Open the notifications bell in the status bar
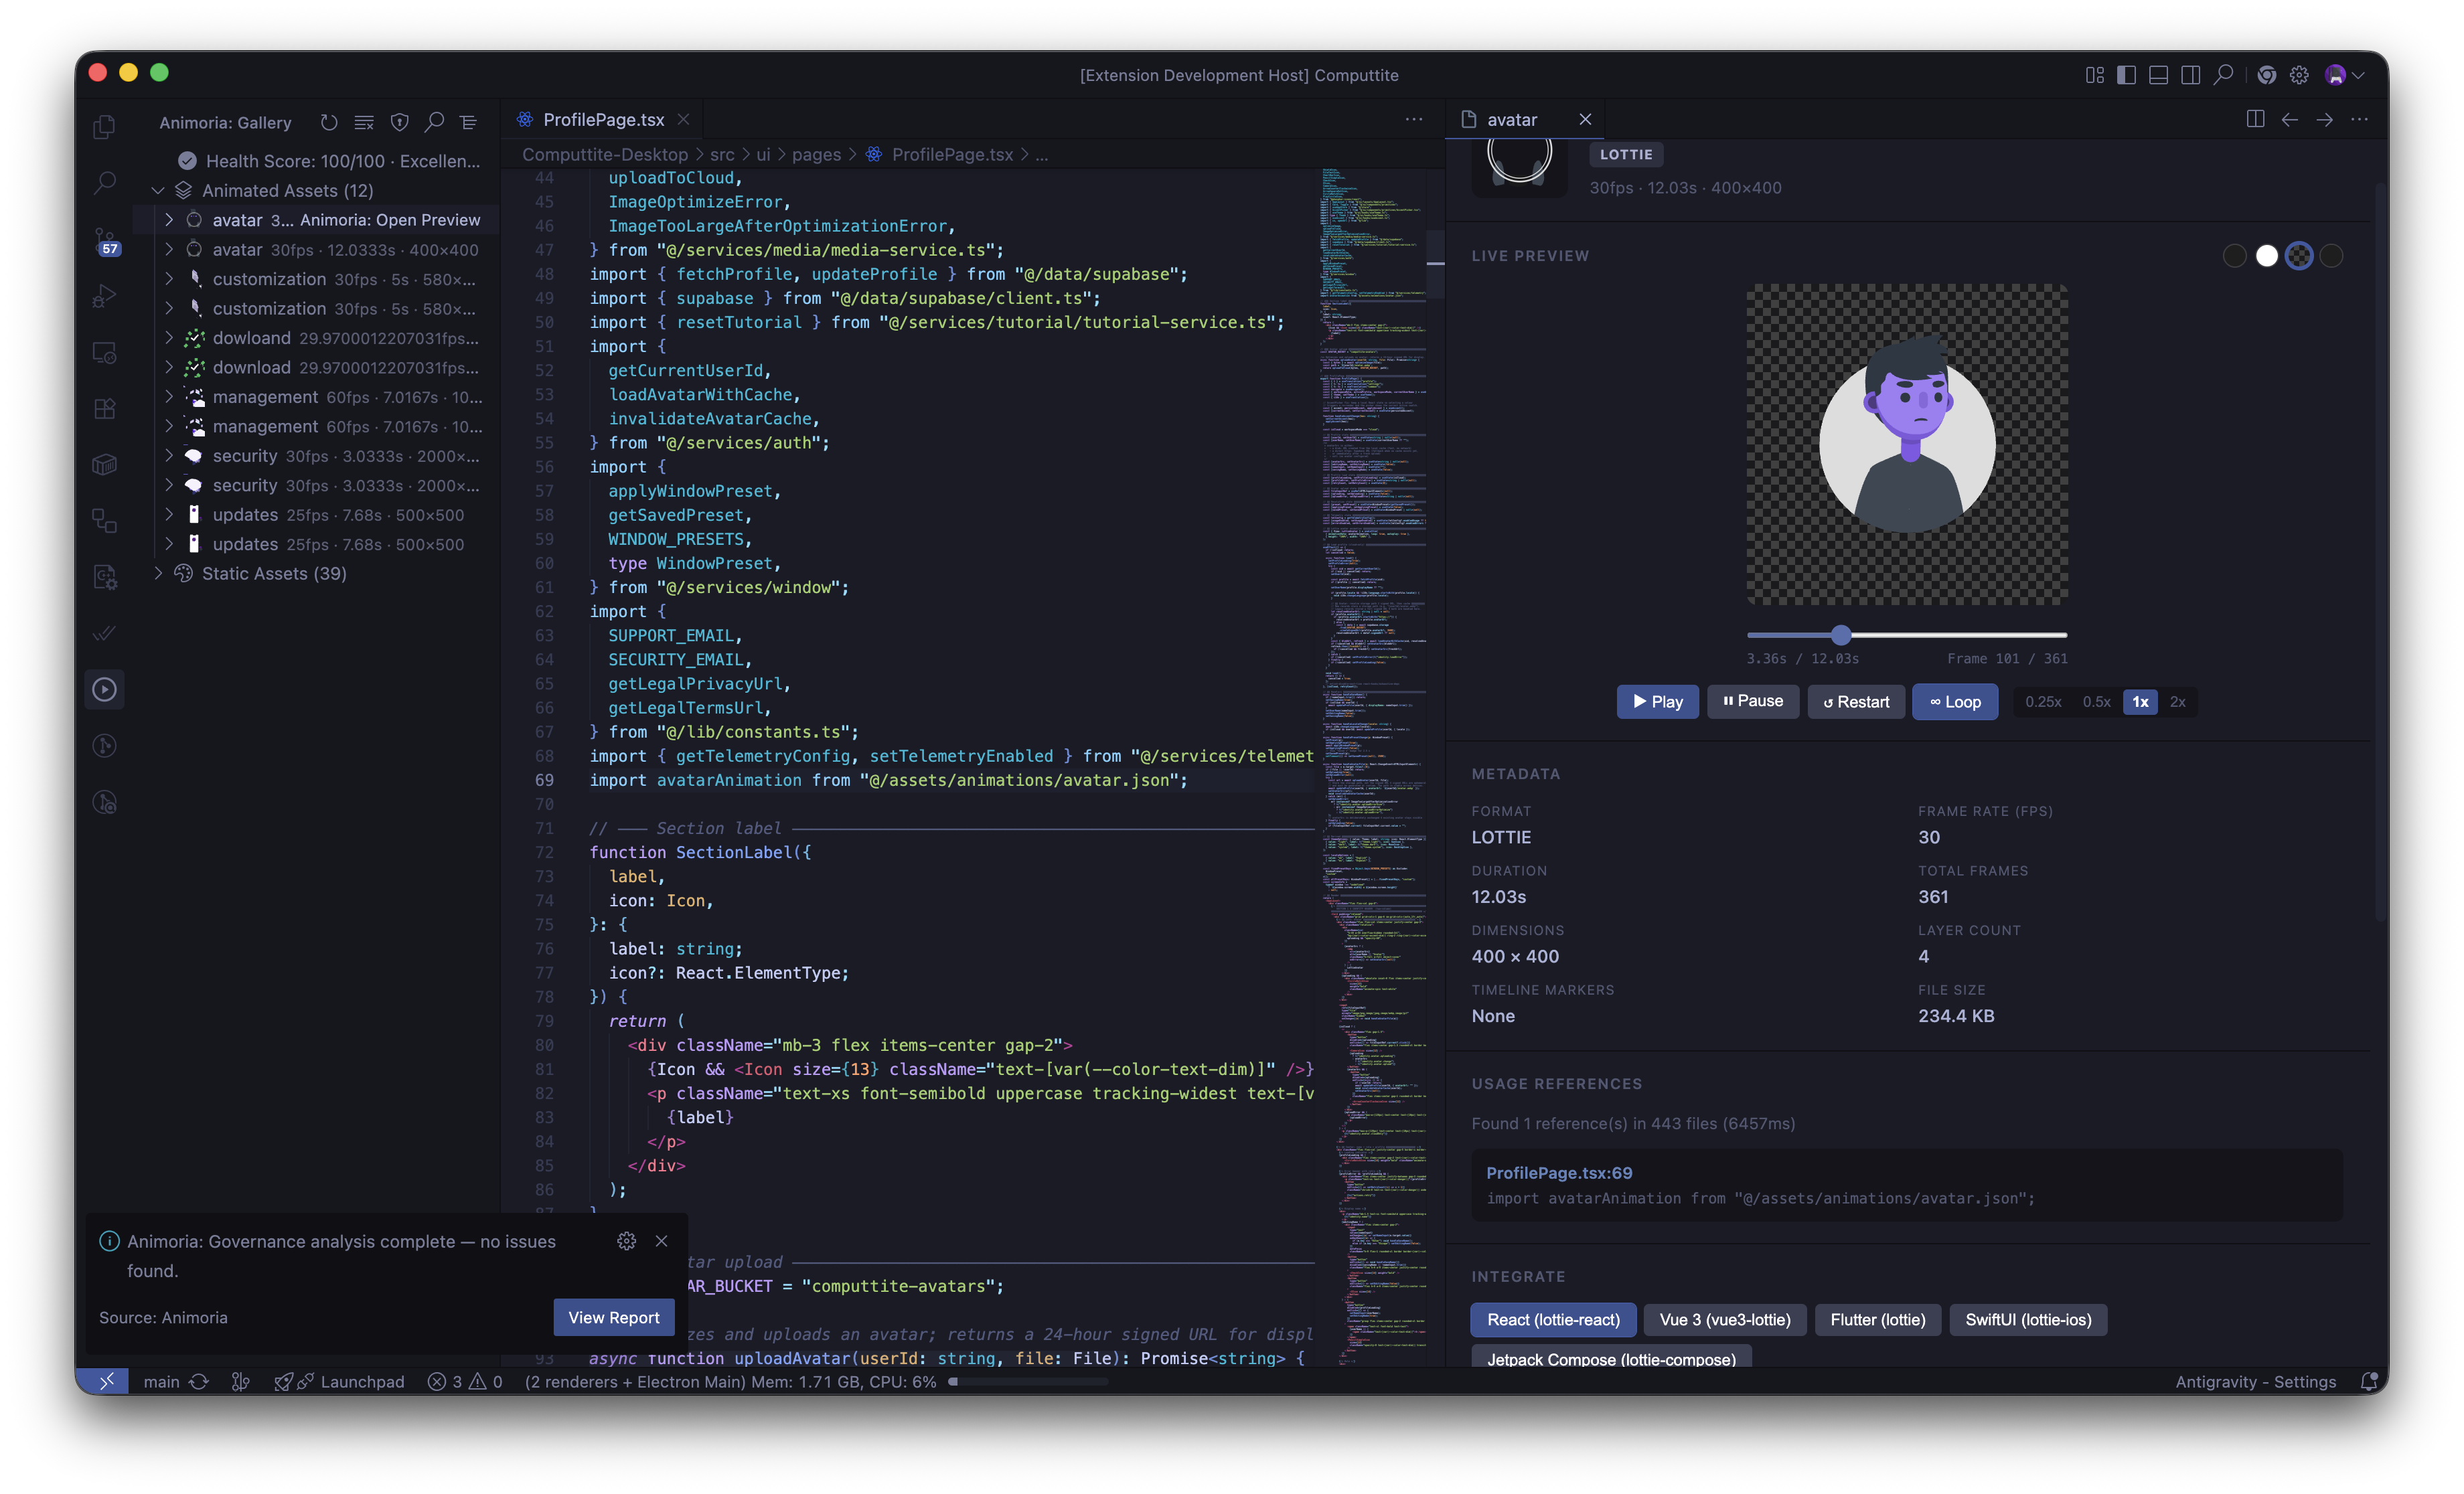 tap(2368, 1381)
